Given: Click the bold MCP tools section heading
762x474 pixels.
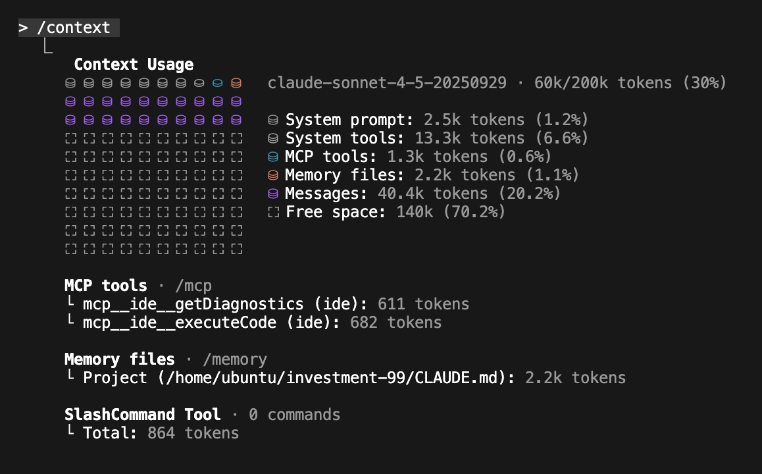Looking at the screenshot, I should pos(105,286).
